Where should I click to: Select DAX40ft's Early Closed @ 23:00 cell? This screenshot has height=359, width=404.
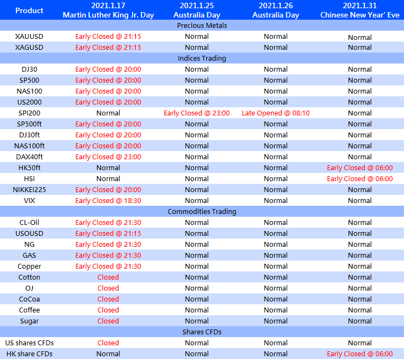click(x=108, y=157)
